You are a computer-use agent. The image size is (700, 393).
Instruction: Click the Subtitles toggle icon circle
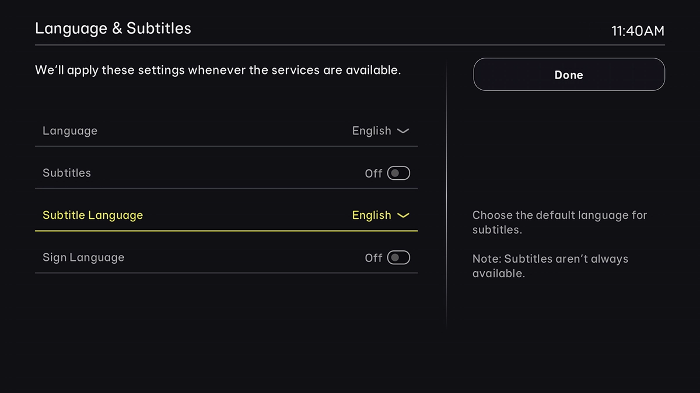click(395, 173)
